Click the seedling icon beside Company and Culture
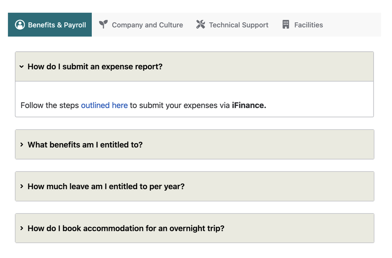 coord(103,24)
